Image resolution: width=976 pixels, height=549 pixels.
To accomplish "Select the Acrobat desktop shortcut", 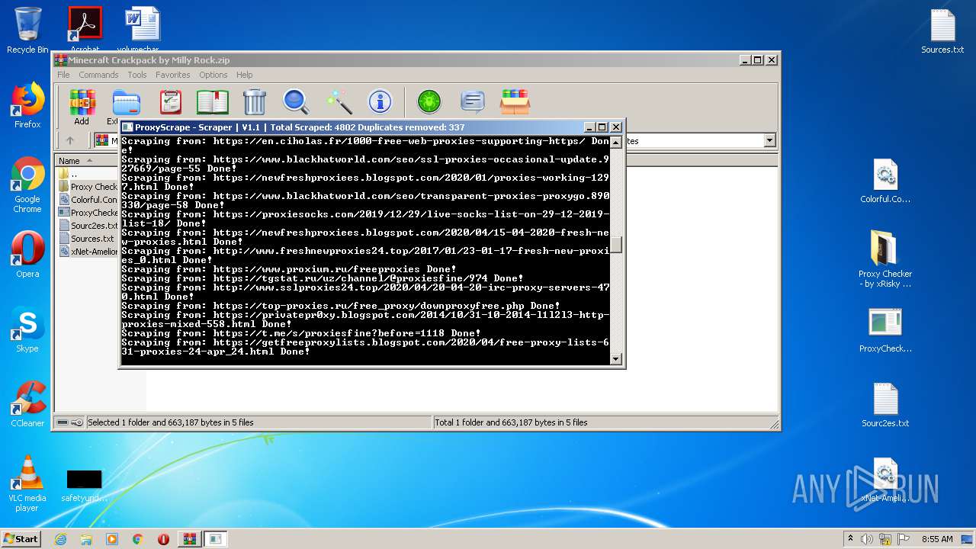I will pos(85,30).
